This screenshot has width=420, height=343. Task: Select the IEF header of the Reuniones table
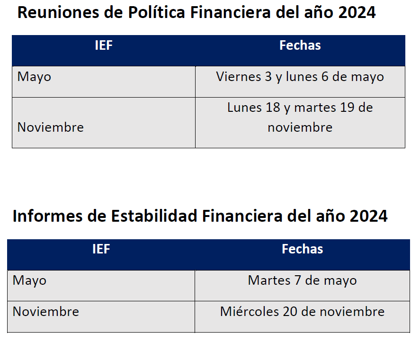[x=104, y=45]
